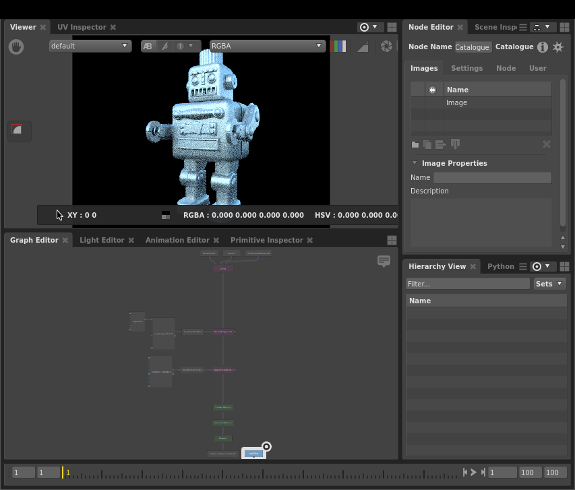Click the Hierarchy View layout grid icon
The width and height of the screenshot is (575, 490).
[564, 267]
